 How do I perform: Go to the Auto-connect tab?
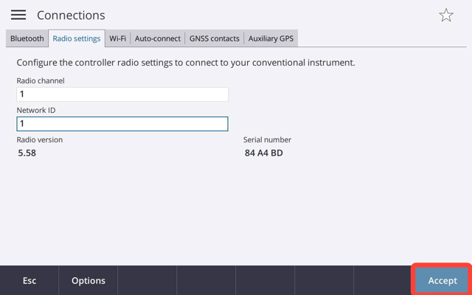pyautogui.click(x=157, y=38)
